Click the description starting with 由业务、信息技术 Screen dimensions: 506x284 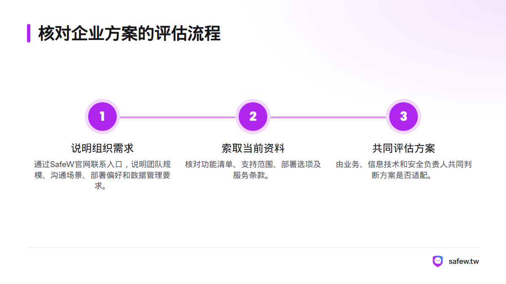pyautogui.click(x=404, y=170)
